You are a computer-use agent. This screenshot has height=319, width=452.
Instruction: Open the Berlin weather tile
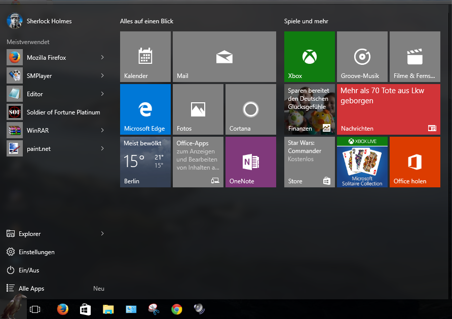tap(145, 162)
